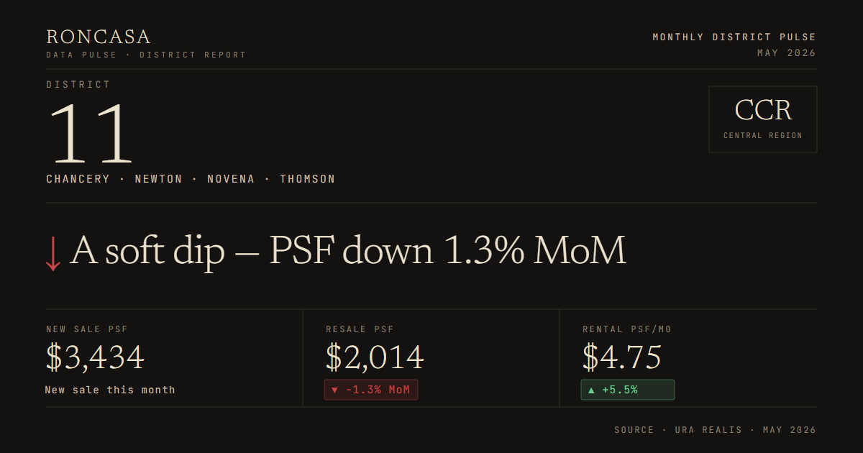Click the large district number 11
Viewport: 863px width, 453px height.
pyautogui.click(x=91, y=134)
